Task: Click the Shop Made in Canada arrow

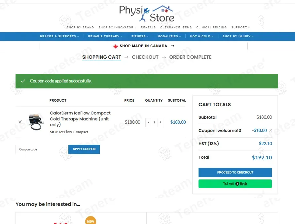Action: [x=172, y=46]
